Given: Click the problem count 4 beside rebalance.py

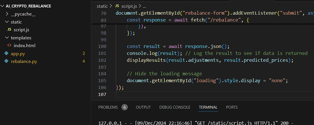Looking at the screenshot, I should pyautogui.click(x=84, y=61).
